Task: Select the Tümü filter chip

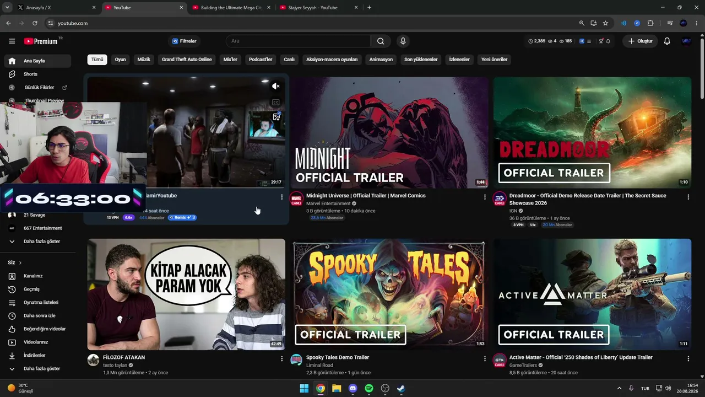Action: pos(97,60)
